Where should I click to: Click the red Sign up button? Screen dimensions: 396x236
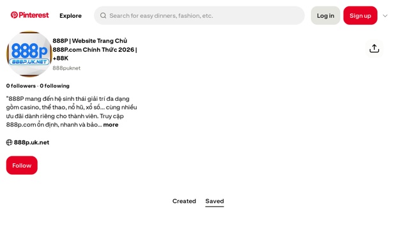coord(360,16)
